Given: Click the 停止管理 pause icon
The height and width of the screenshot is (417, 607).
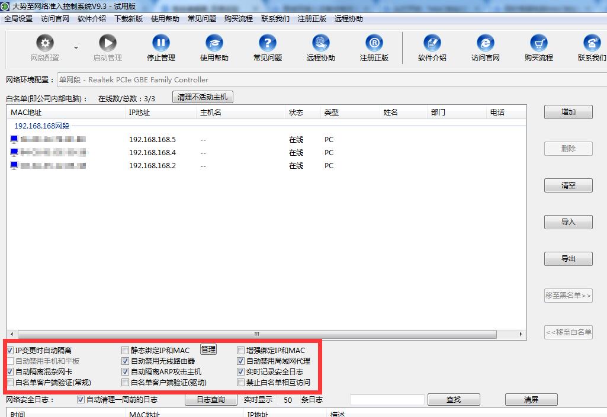Looking at the screenshot, I should 161,43.
